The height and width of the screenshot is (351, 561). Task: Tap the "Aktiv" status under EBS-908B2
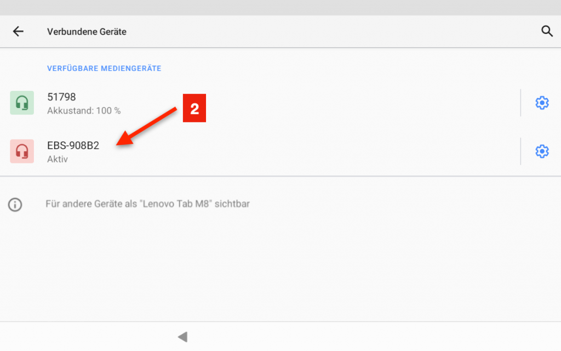tap(58, 160)
